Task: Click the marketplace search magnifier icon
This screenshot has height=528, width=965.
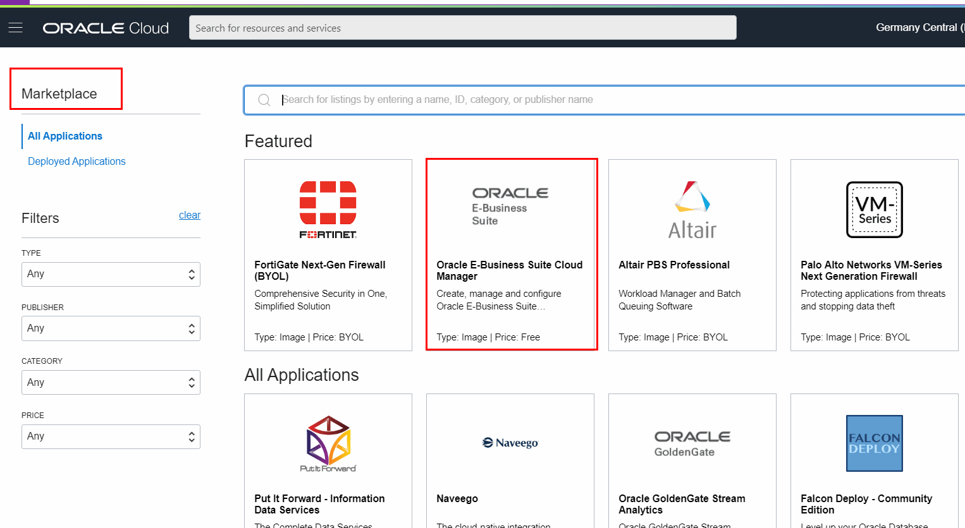Action: pos(264,99)
